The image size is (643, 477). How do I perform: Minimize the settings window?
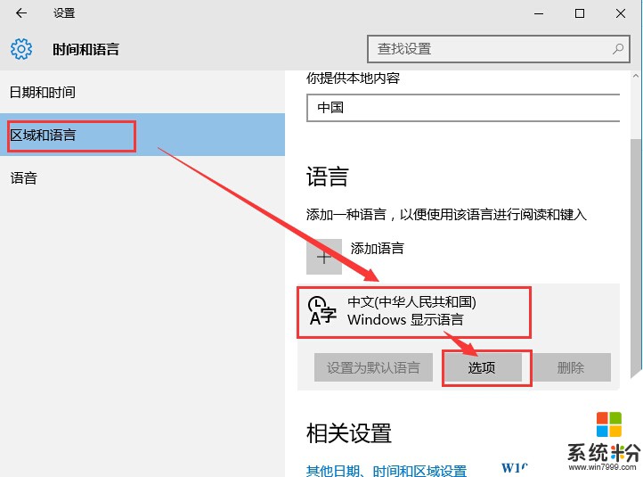point(539,13)
